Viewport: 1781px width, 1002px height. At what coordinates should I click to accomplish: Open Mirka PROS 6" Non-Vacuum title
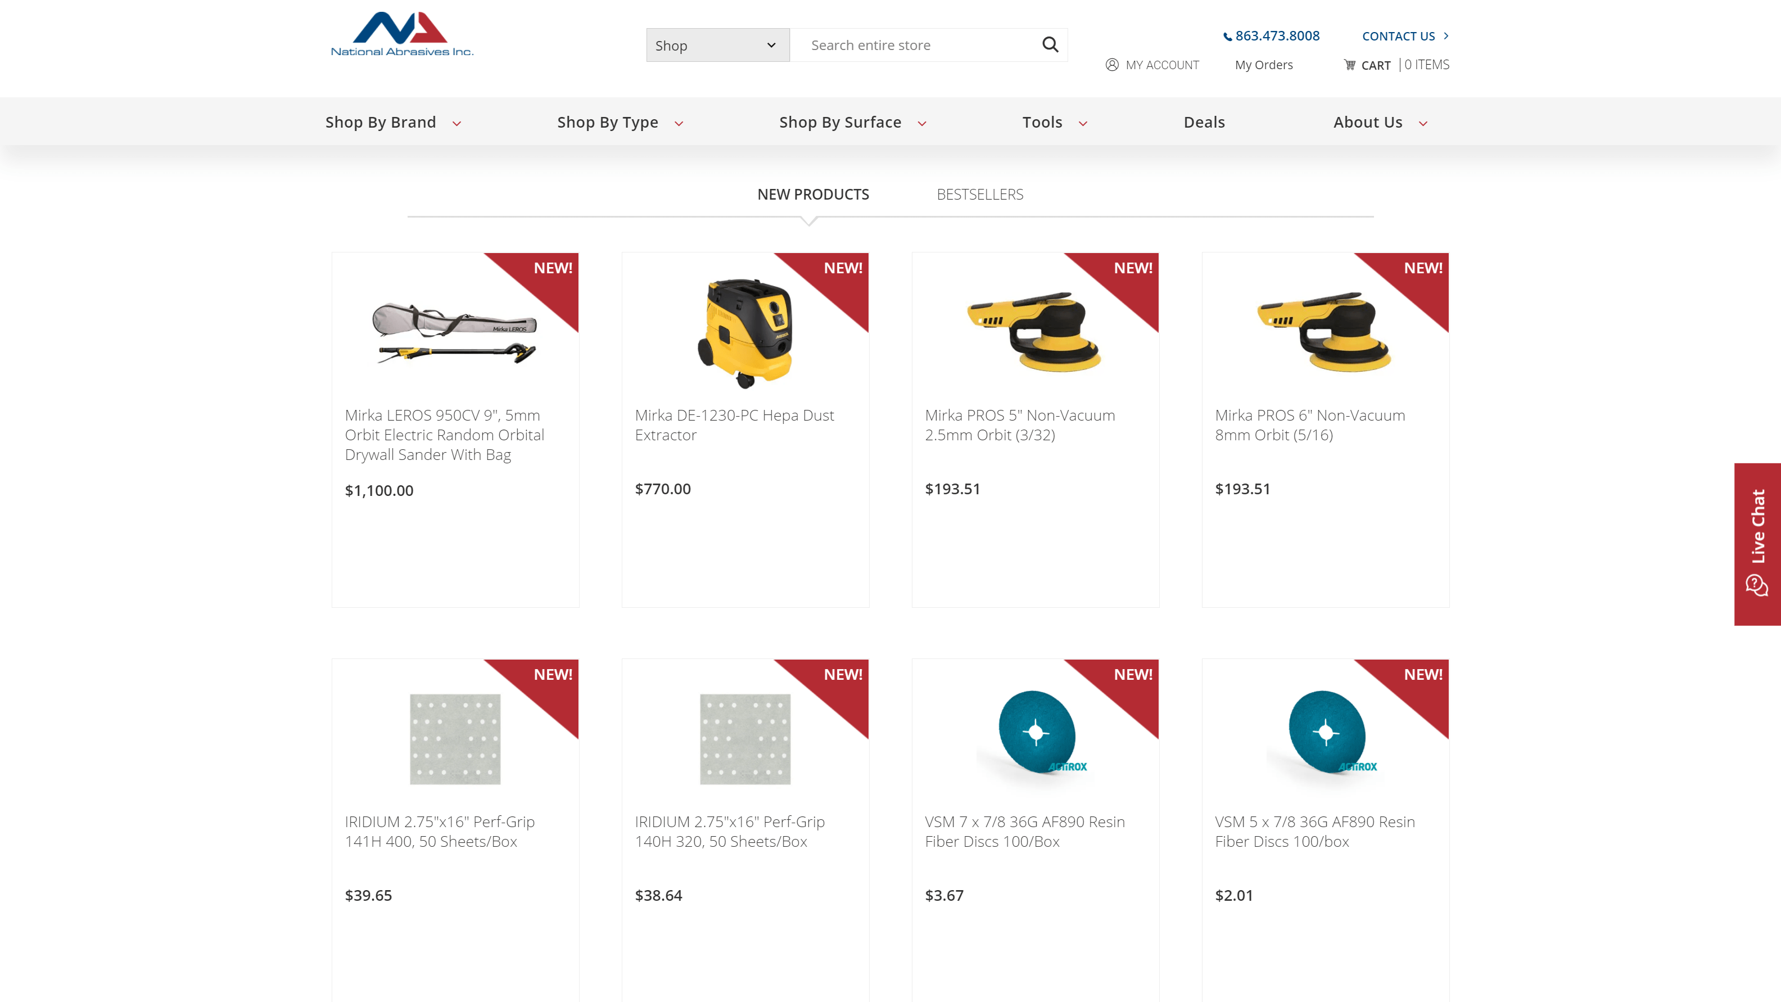point(1310,425)
